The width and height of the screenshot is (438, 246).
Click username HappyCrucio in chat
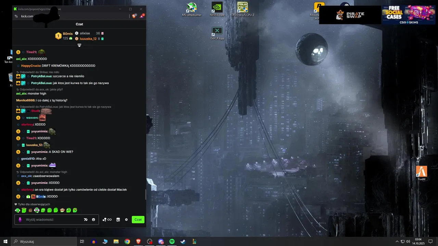pos(31,66)
